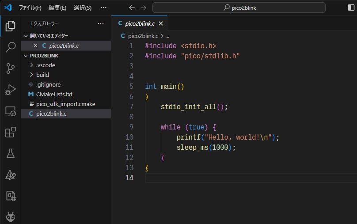
Task: Open the Testing flask icon
Action: 11,153
